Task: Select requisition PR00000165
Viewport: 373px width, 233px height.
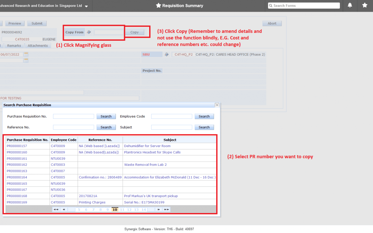Action: coord(17,184)
